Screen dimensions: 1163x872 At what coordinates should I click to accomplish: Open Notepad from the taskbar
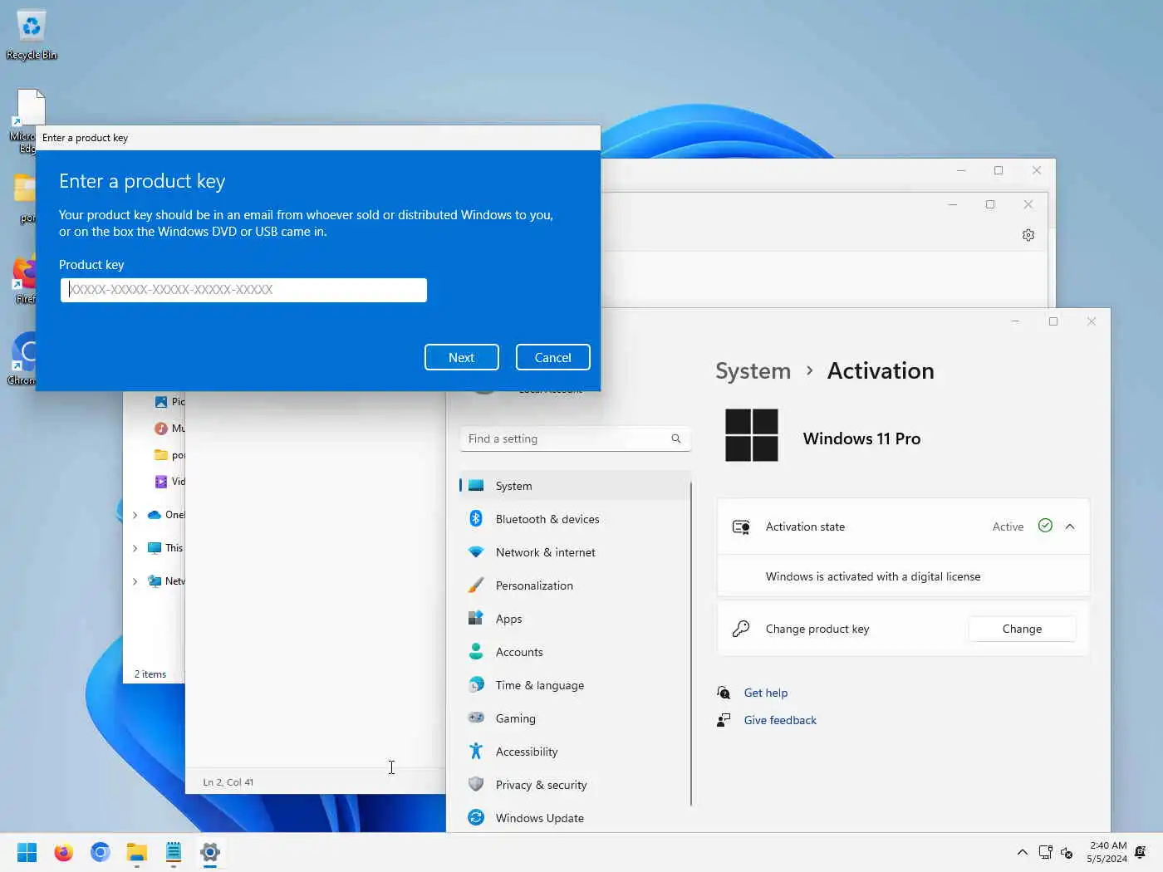pyautogui.click(x=174, y=852)
